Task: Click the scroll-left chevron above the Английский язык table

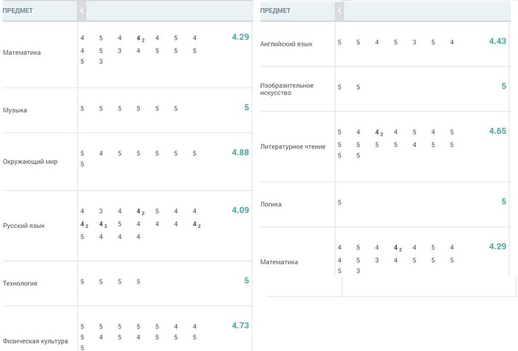Action: click(340, 11)
